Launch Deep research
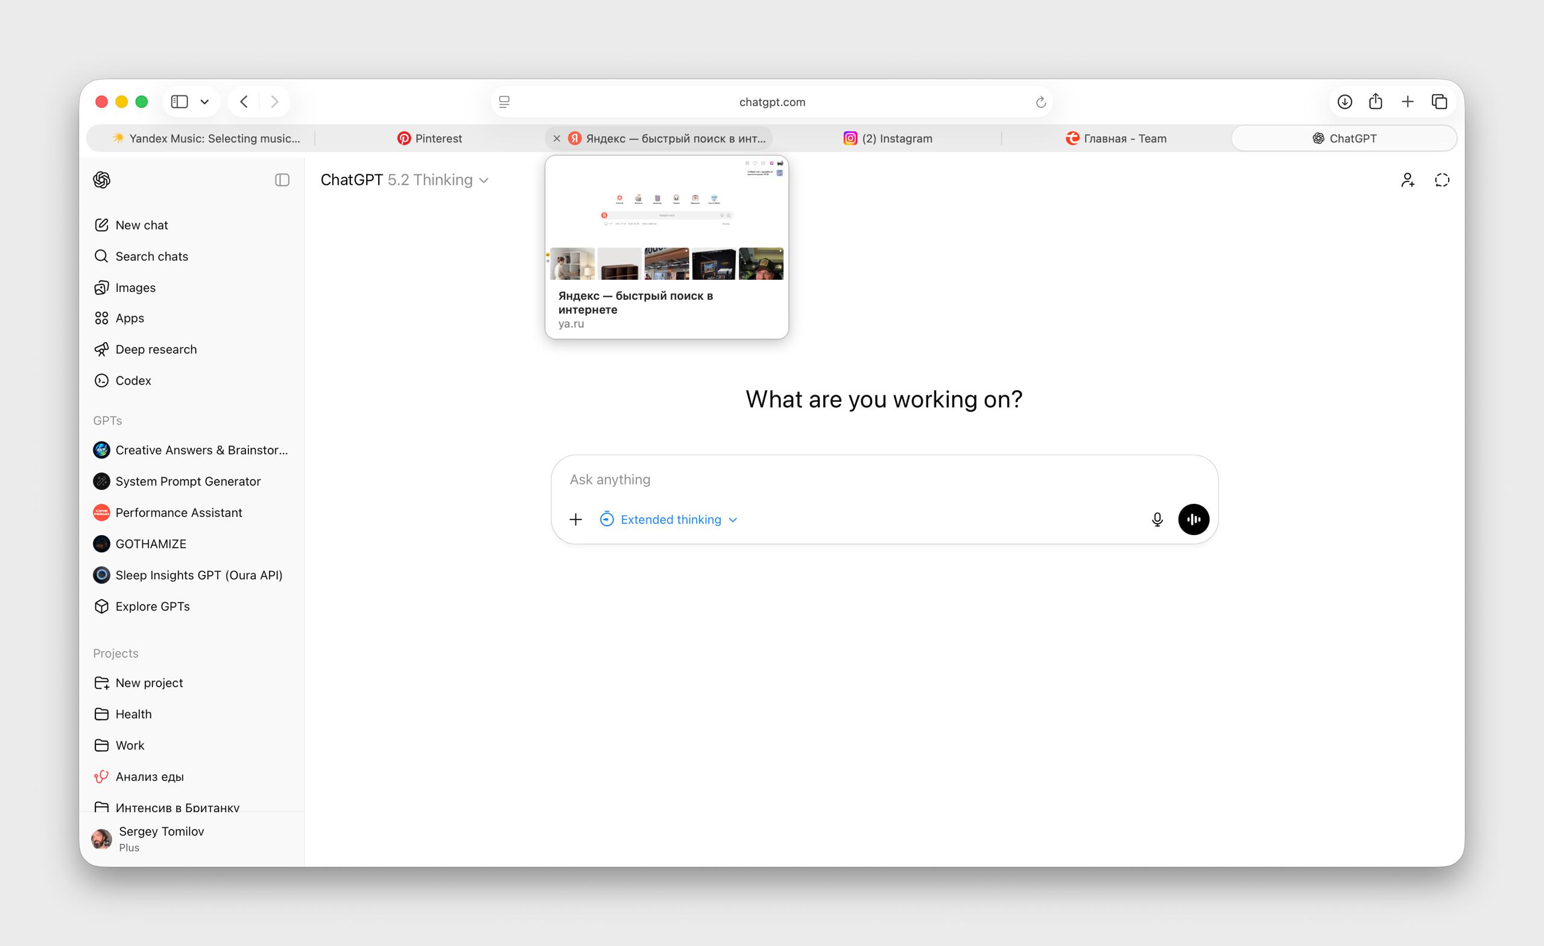 [x=192, y=350]
